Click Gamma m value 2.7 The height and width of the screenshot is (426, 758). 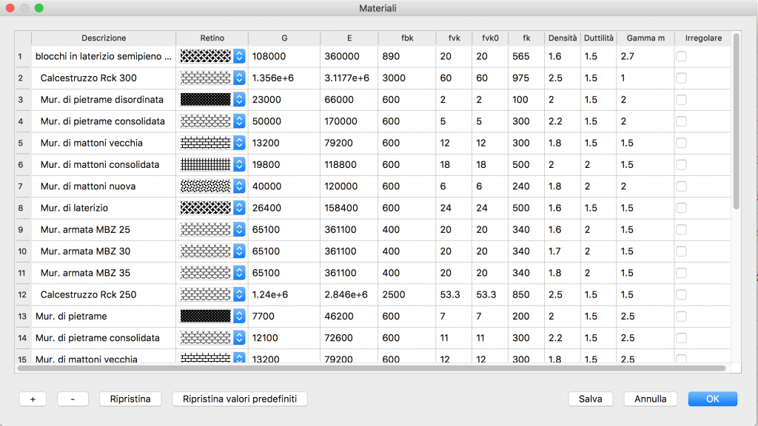pyautogui.click(x=628, y=56)
